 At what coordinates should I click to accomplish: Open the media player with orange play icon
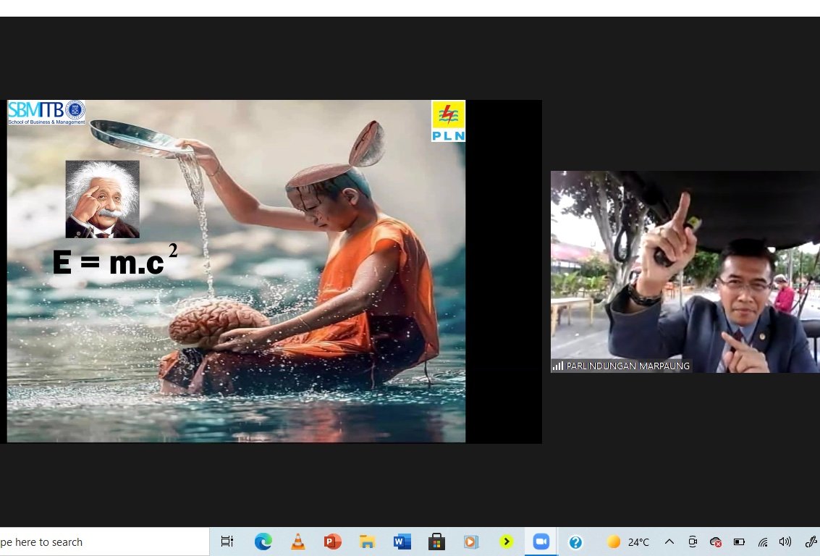pos(471,542)
